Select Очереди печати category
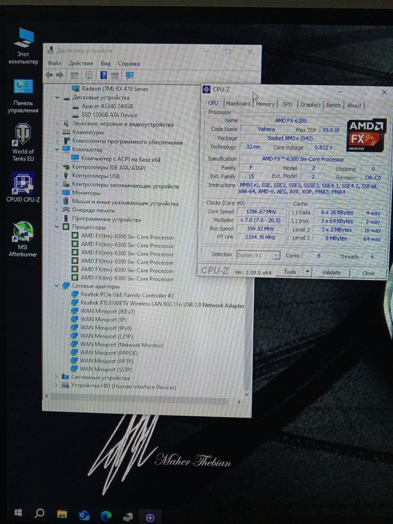 [93, 210]
